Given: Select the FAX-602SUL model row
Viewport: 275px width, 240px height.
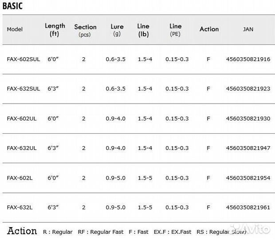Looking at the screenshot, I should (x=138, y=59).
